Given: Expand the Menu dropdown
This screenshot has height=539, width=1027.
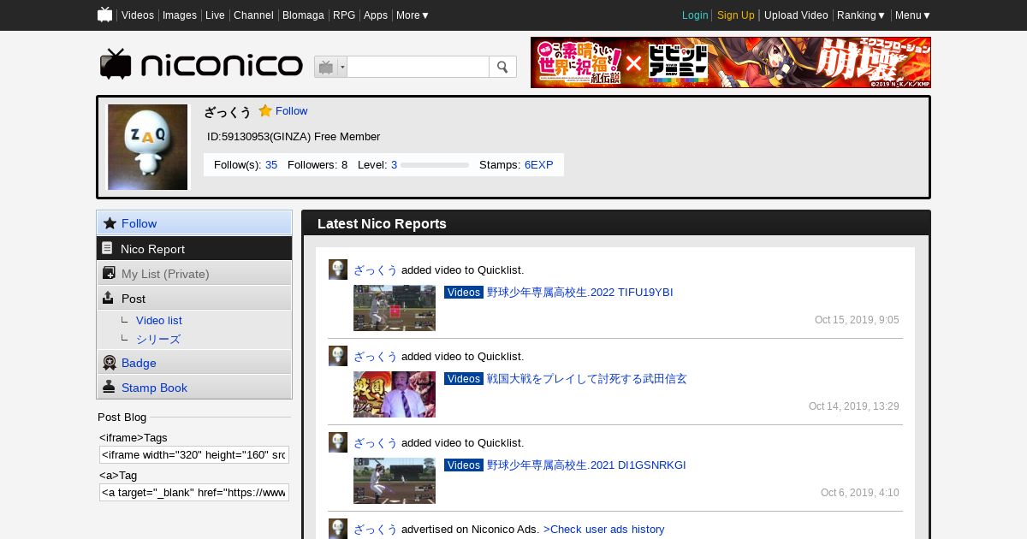Looking at the screenshot, I should click(x=913, y=15).
